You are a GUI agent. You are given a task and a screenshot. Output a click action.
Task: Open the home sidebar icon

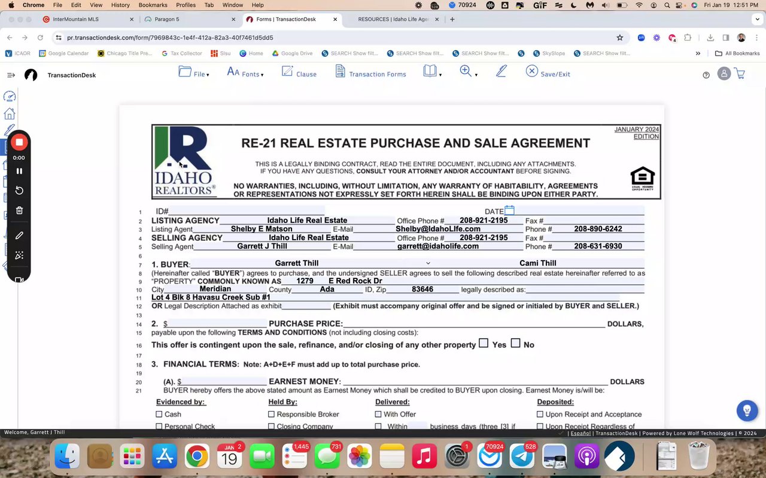[x=9, y=114]
